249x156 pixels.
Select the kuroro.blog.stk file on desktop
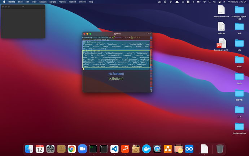[x=221, y=45]
